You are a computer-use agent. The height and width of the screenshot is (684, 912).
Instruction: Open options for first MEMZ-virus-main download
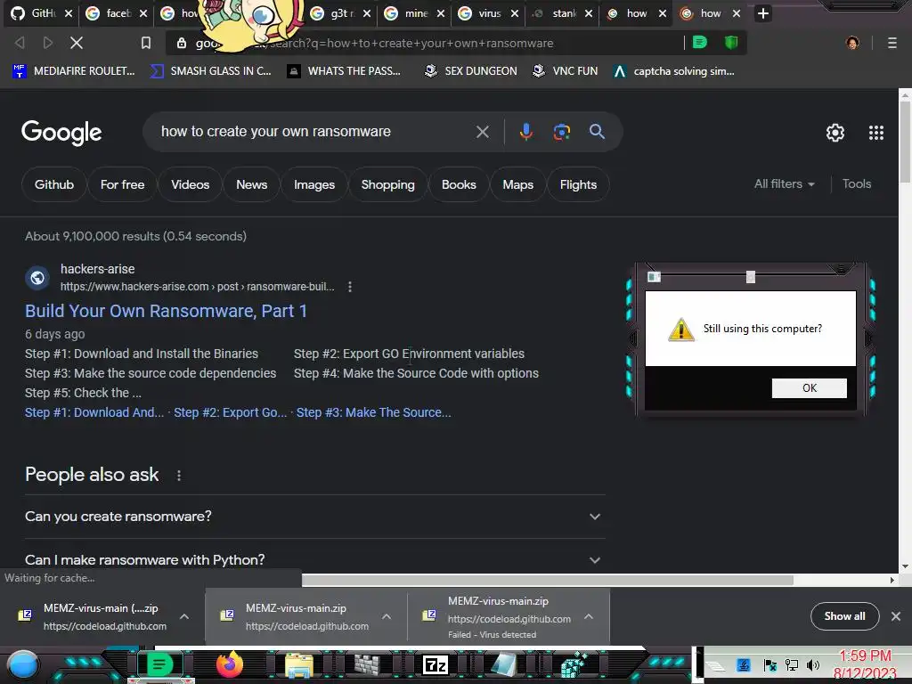[184, 616]
